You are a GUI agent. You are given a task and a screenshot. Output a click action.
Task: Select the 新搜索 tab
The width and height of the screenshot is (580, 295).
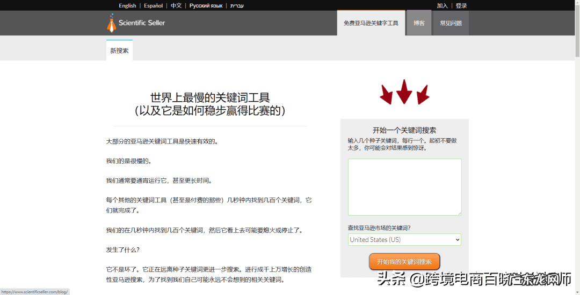click(x=119, y=50)
